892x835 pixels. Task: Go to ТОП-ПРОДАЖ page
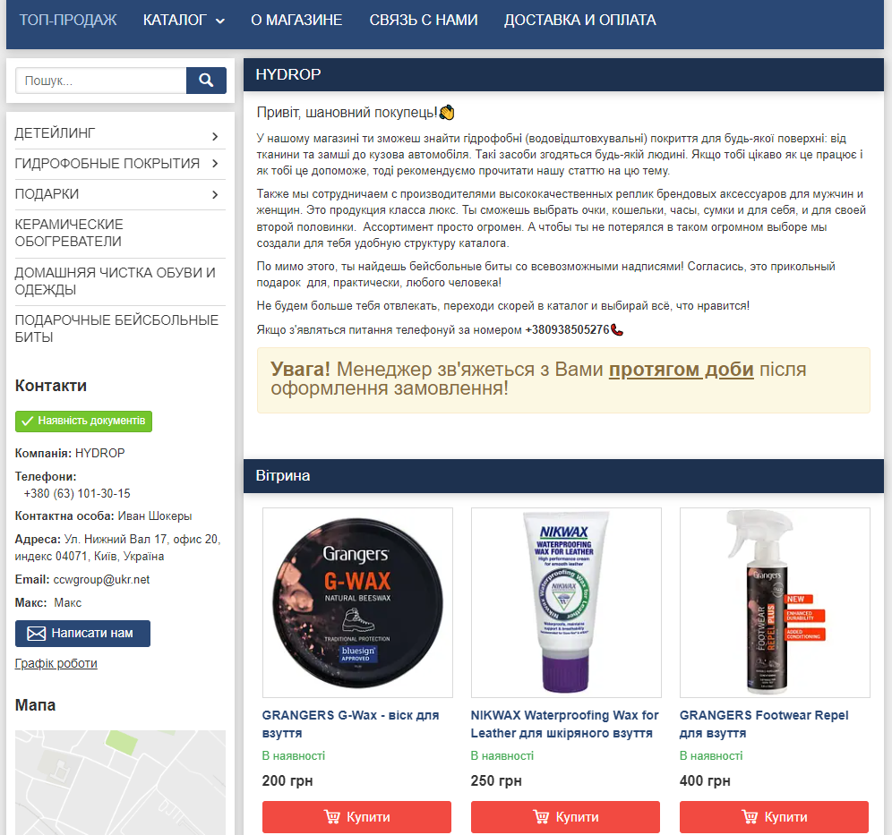pos(68,20)
